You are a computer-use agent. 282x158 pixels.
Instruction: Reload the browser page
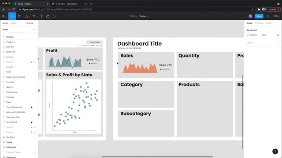[x=14, y=9]
